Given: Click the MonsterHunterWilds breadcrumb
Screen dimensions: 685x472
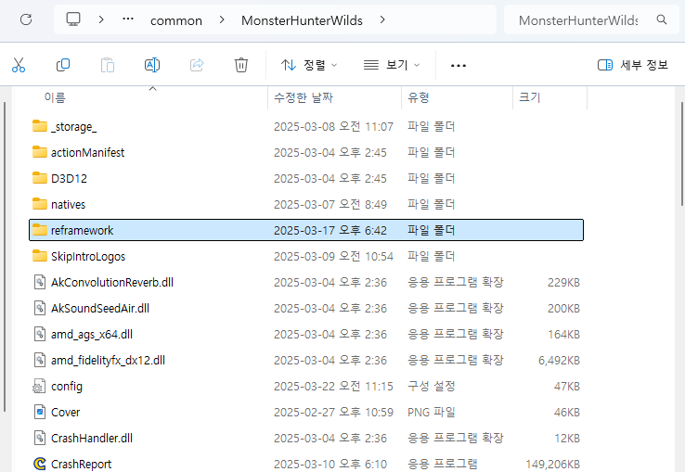Looking at the screenshot, I should (x=302, y=20).
